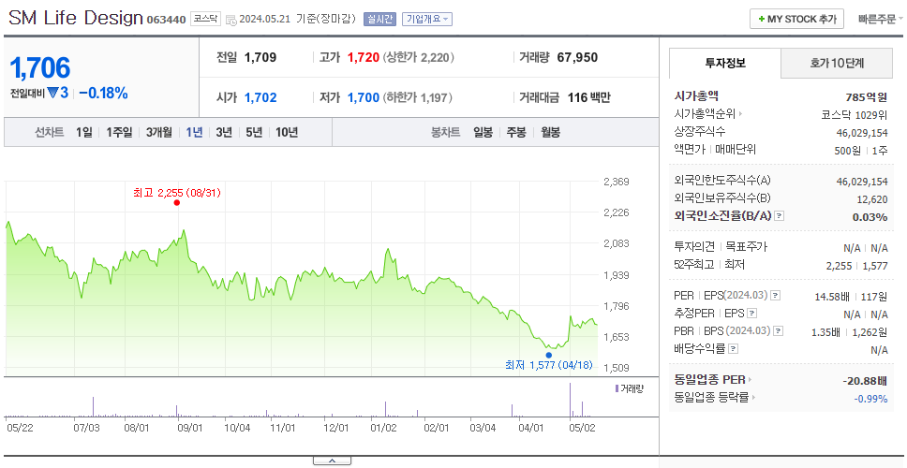Switch to the 호가10단계 tab

tap(837, 64)
